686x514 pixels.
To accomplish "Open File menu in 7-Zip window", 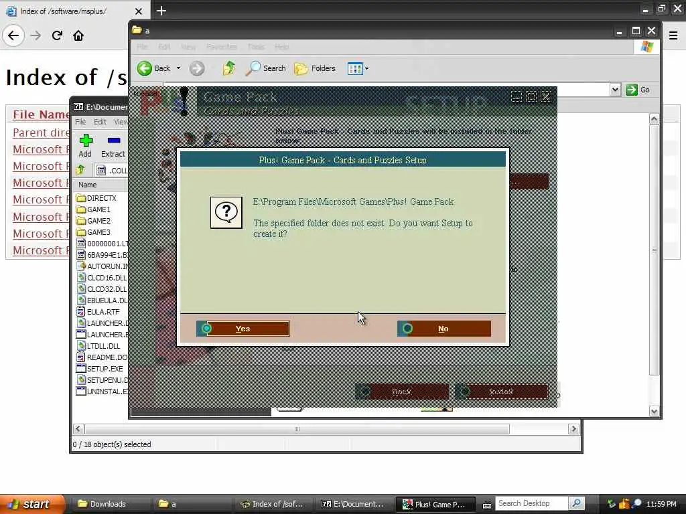I will pos(80,122).
